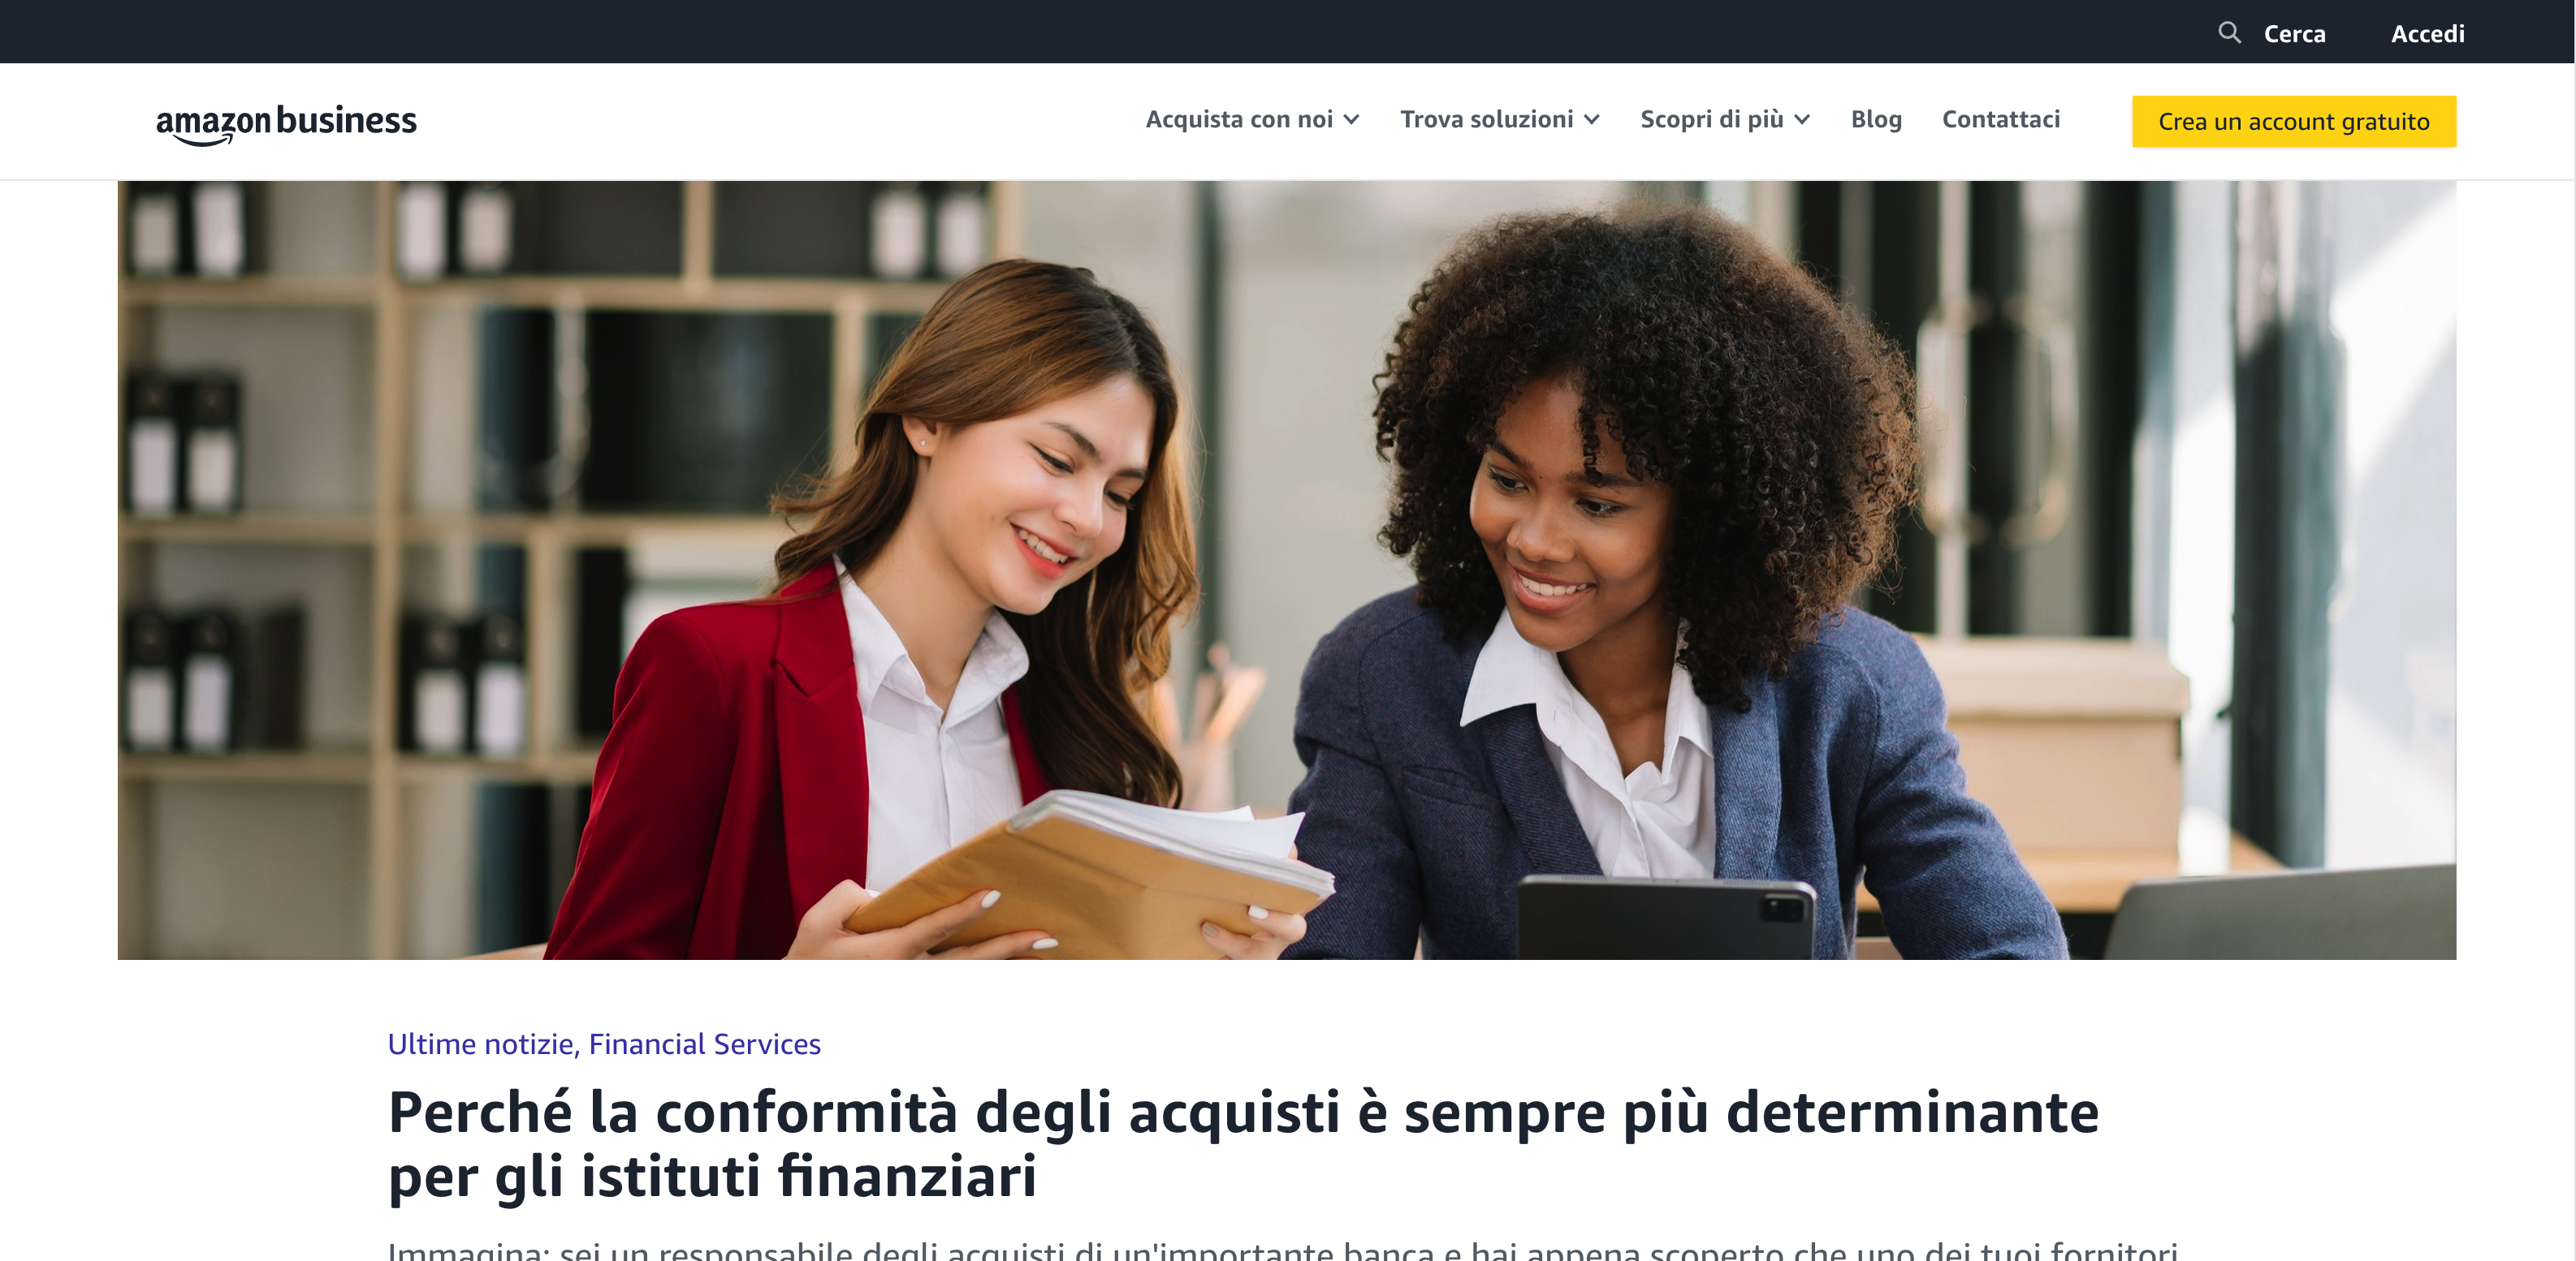Open the Financial Services category link
This screenshot has width=2576, height=1261.
pos(705,1044)
